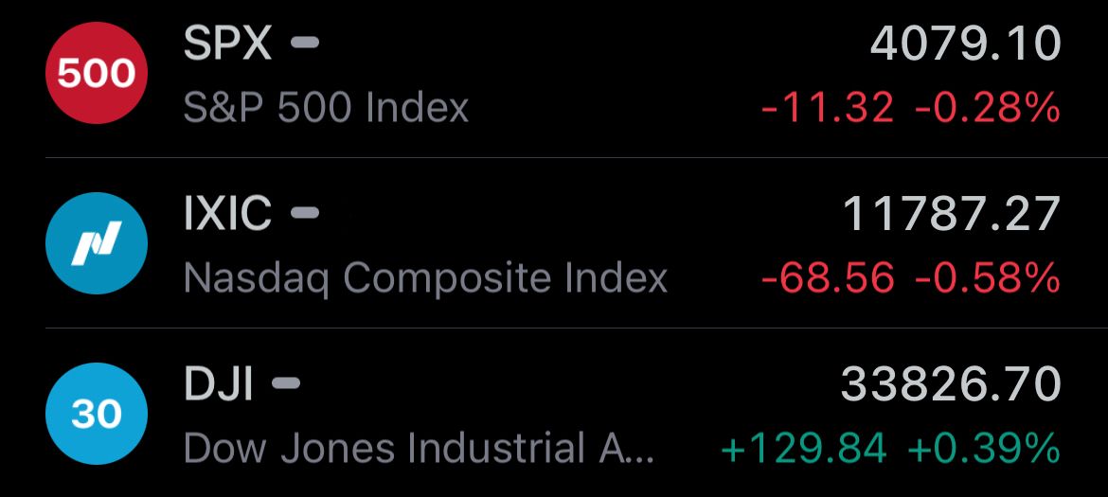The height and width of the screenshot is (497, 1108).
Task: Tap the IXIC price 11787.27
Action: [953, 214]
